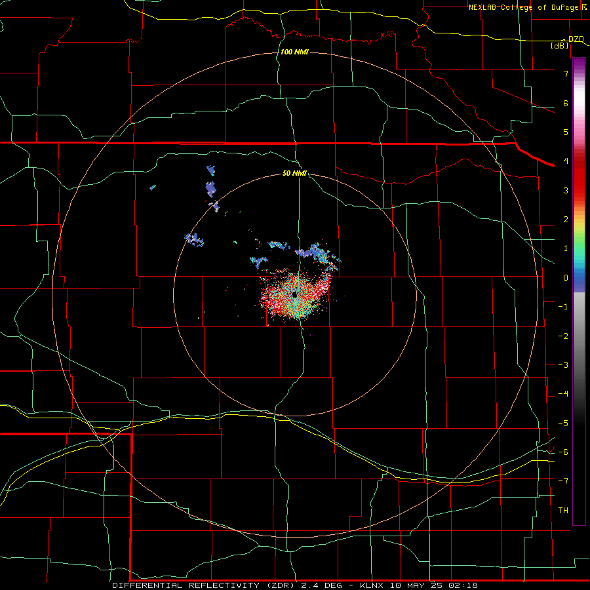The width and height of the screenshot is (590, 590).
Task: Click the NEXLAB-College of DuPage credit text
Action: 523,7
